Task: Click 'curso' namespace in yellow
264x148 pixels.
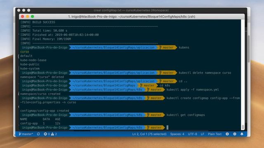Action: (x=25, y=52)
